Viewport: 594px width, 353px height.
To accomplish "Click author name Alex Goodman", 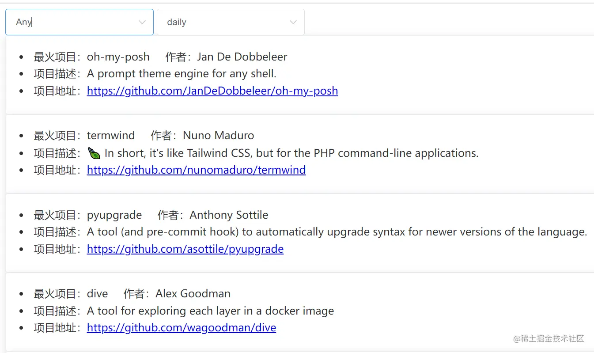I will pyautogui.click(x=193, y=294).
